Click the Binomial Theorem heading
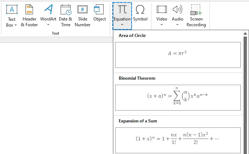249x154 pixels. tap(137, 78)
